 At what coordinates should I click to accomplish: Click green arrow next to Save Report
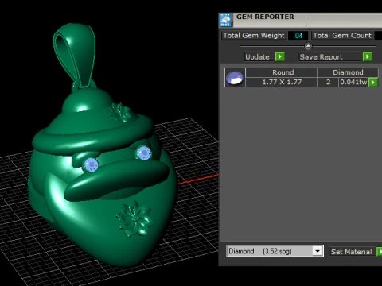point(368,56)
